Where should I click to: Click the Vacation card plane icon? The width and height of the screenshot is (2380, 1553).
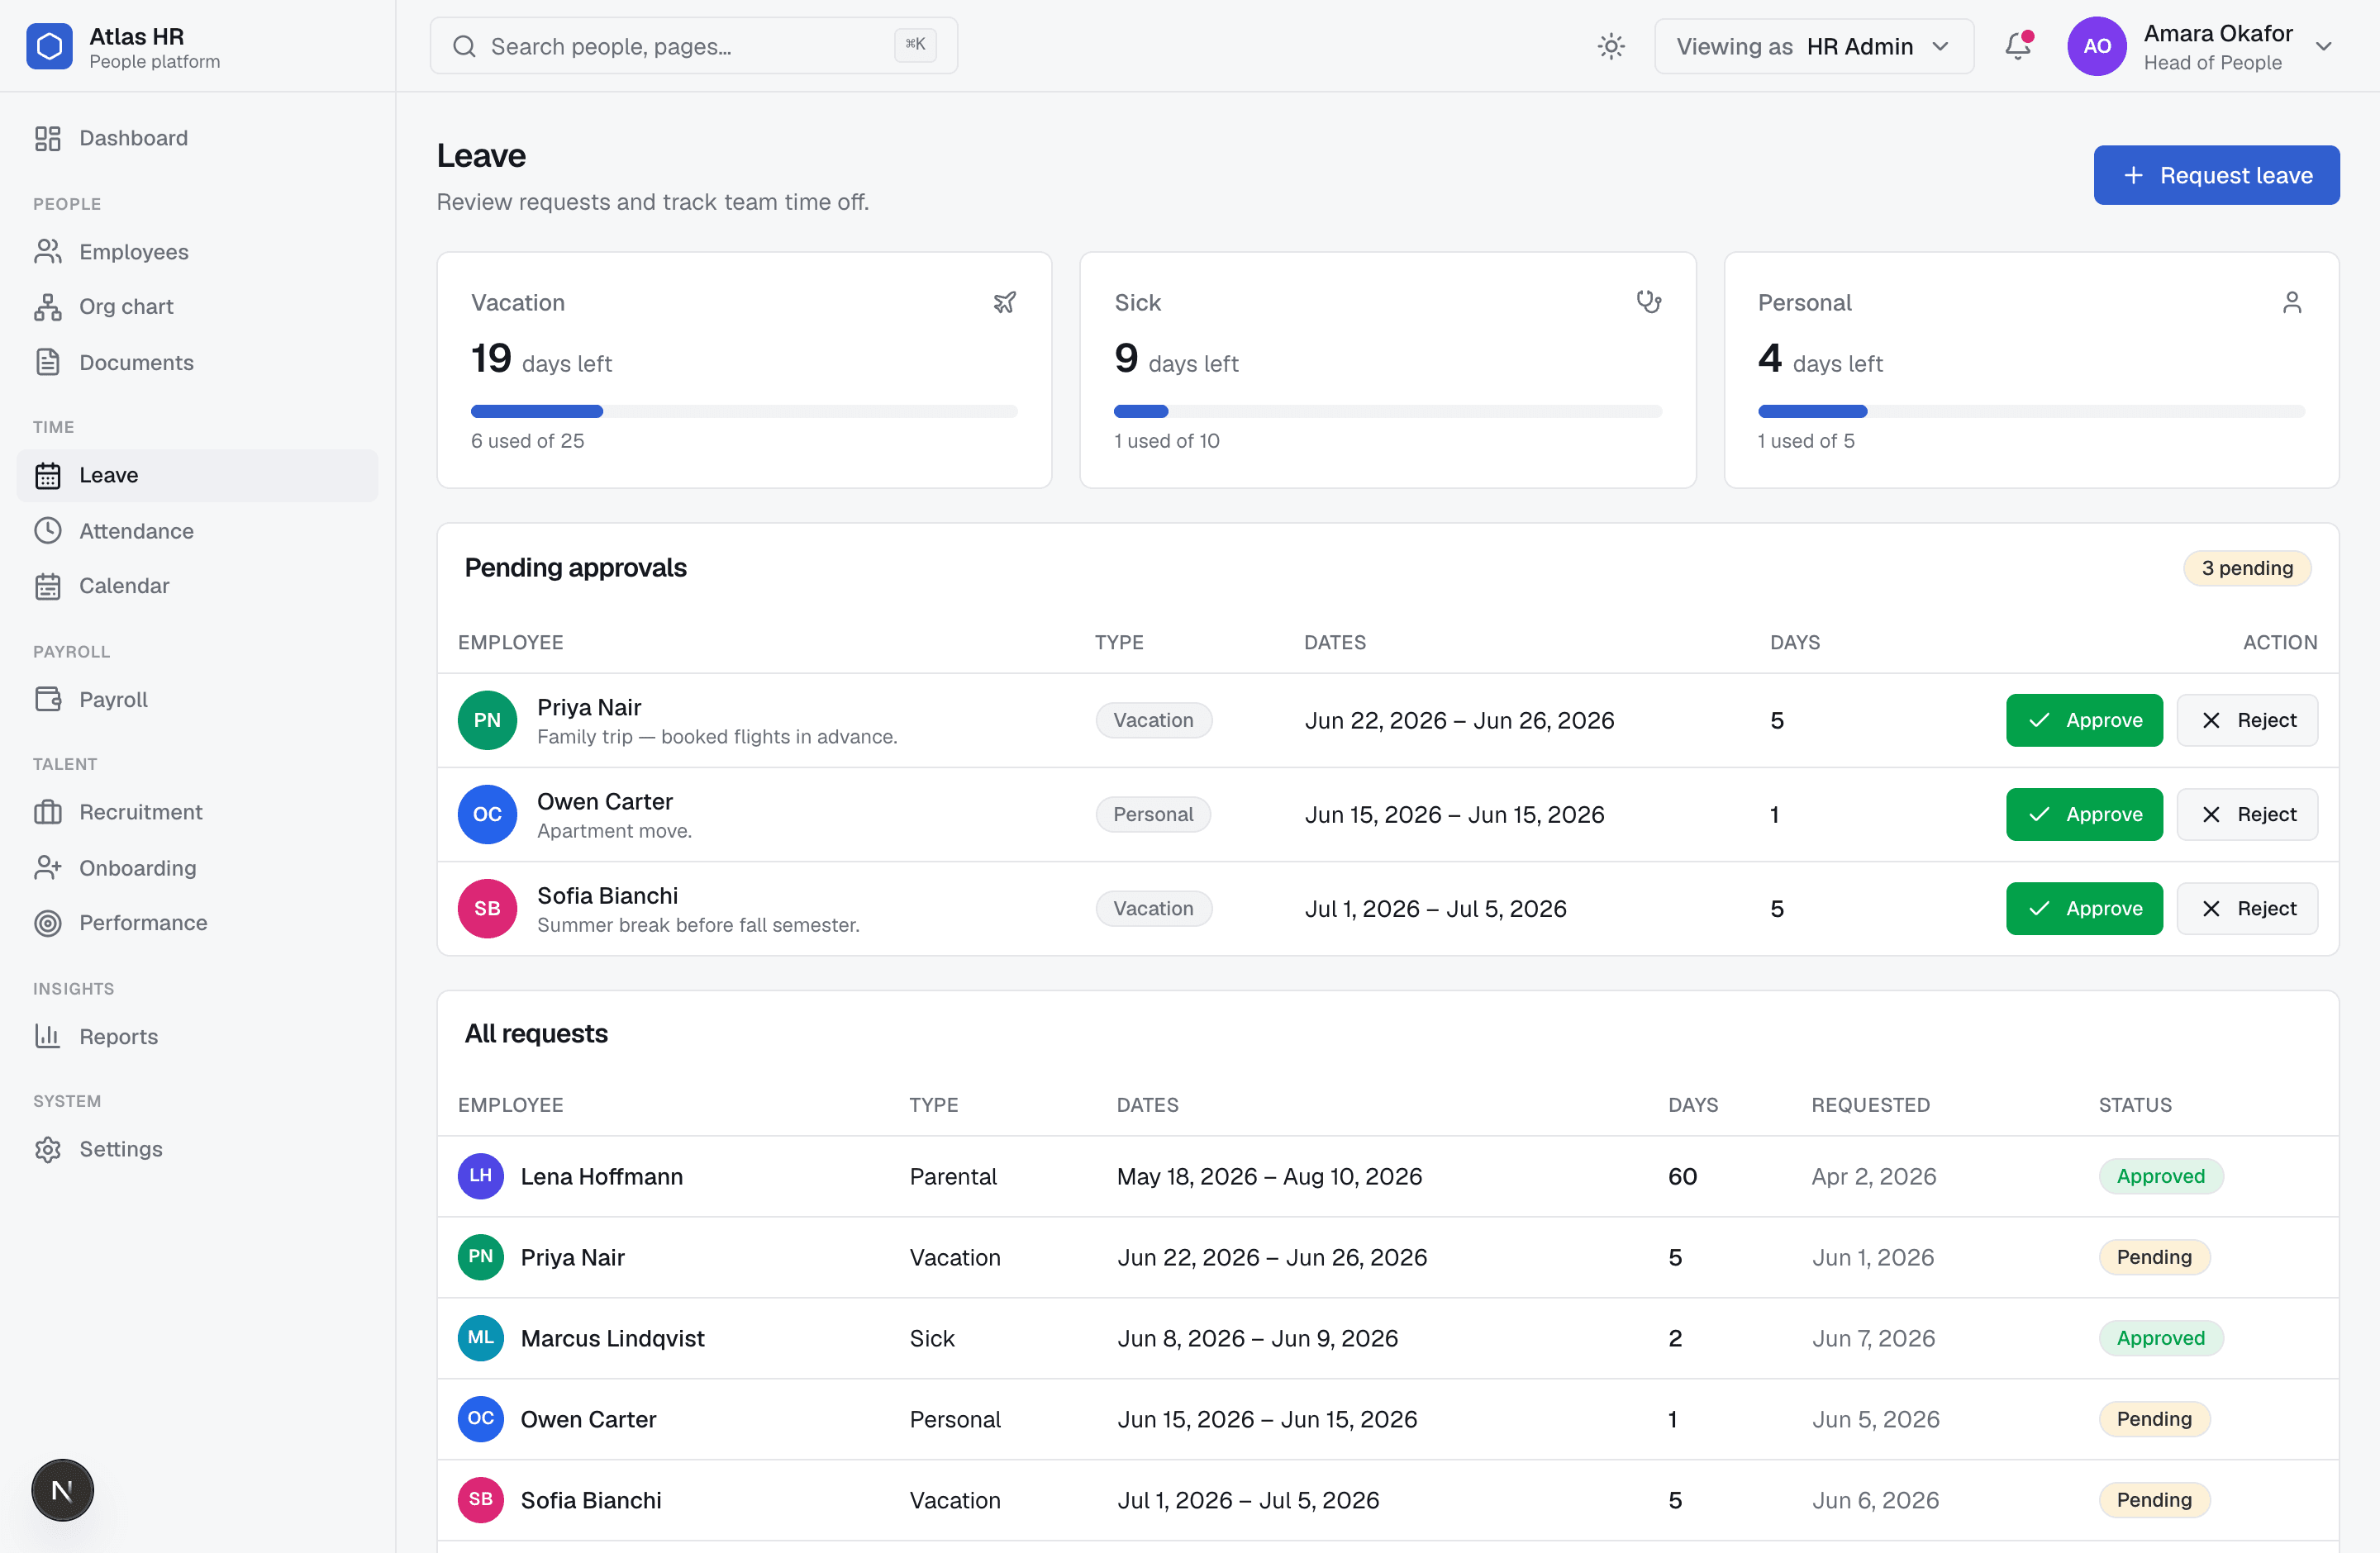pos(1004,302)
